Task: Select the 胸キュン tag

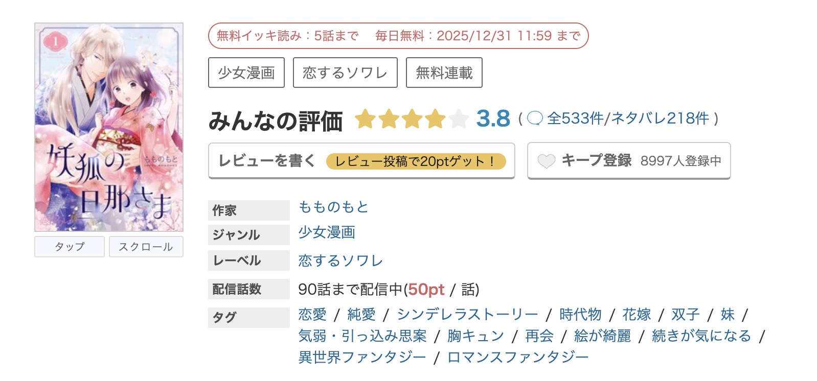Action: 475,336
